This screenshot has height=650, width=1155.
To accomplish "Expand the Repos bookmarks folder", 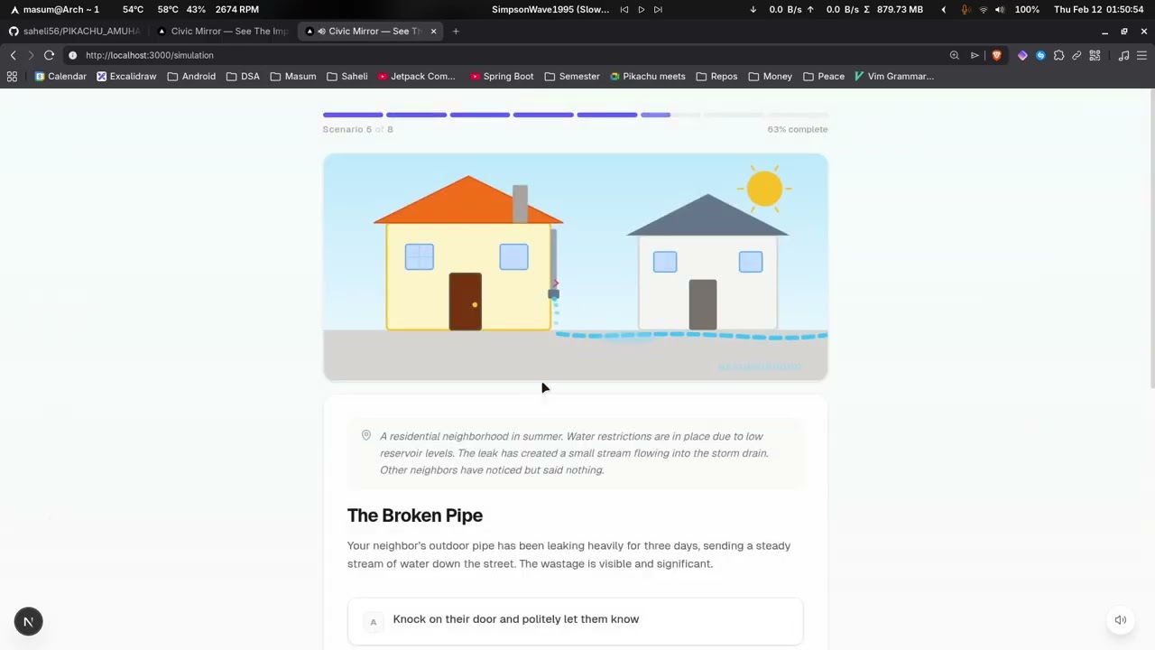I will point(716,77).
